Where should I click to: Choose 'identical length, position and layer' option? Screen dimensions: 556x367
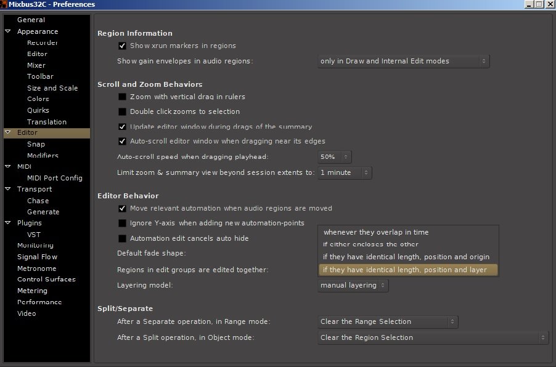point(408,270)
